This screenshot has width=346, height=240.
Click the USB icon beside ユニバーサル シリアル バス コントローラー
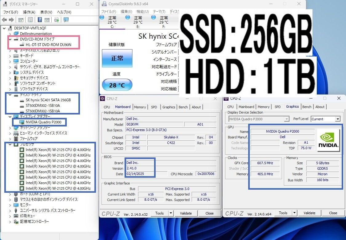coord(16,211)
